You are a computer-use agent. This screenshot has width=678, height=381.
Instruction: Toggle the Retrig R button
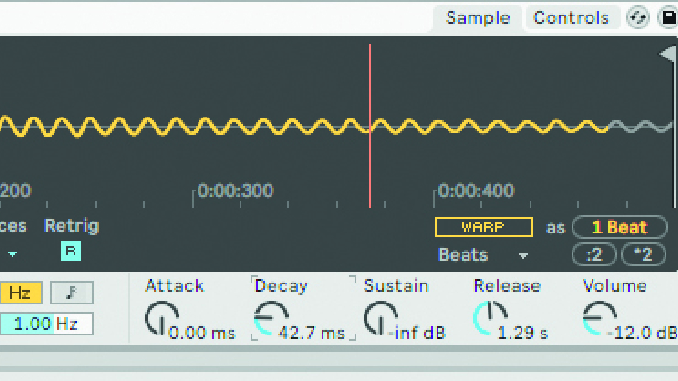coord(71,251)
